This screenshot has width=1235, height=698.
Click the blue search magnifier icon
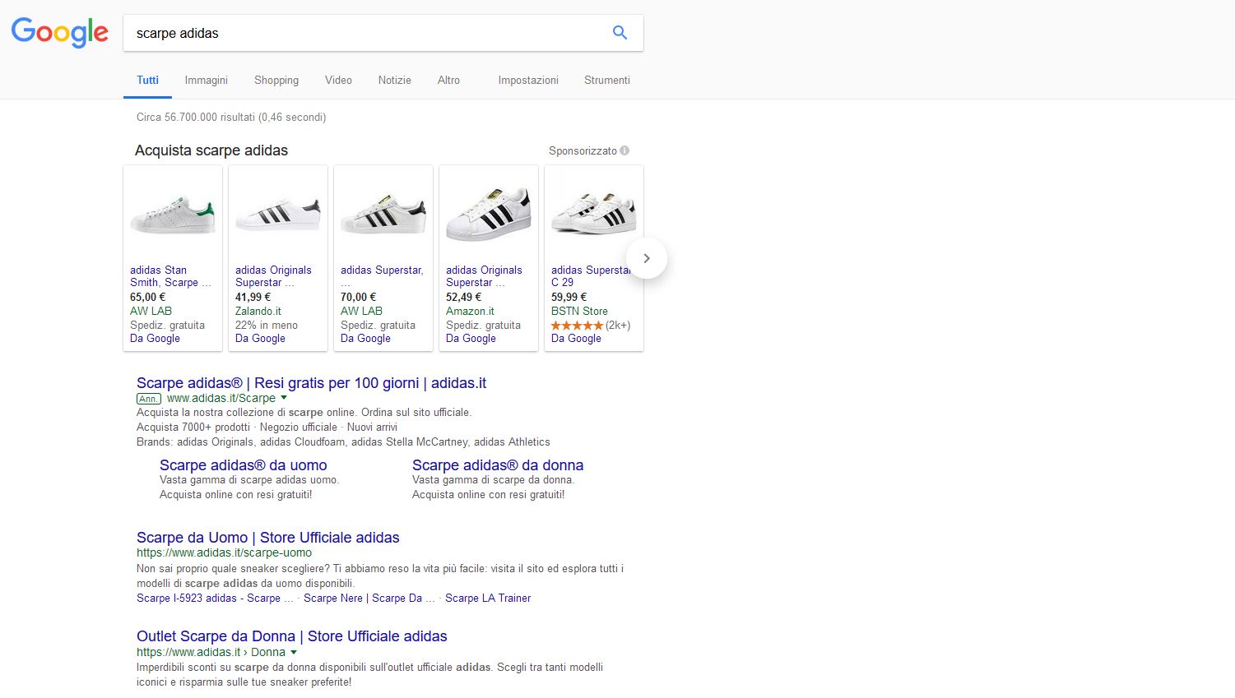point(620,33)
